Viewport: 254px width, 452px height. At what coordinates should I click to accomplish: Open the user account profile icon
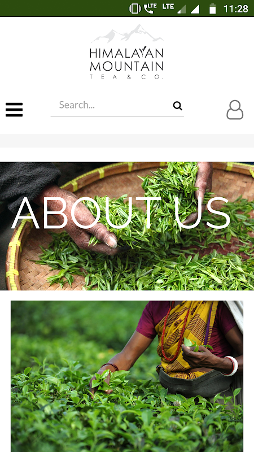[x=235, y=110]
